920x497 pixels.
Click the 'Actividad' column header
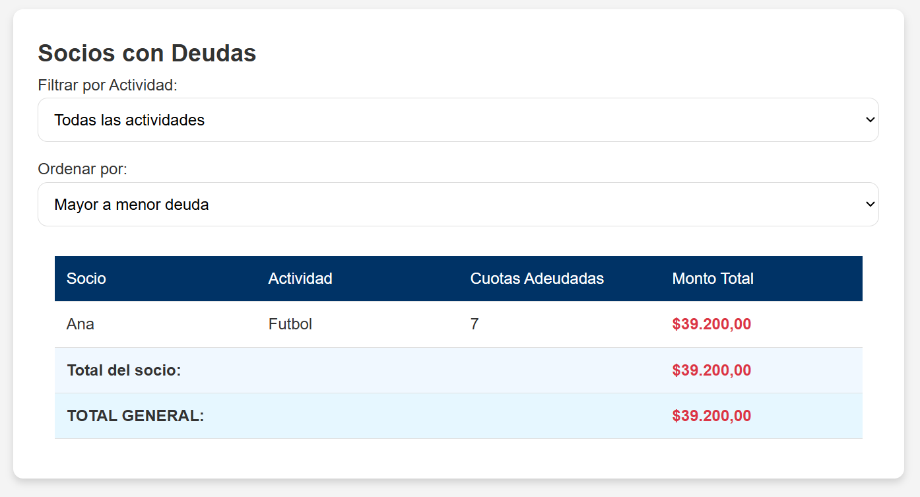(x=300, y=279)
